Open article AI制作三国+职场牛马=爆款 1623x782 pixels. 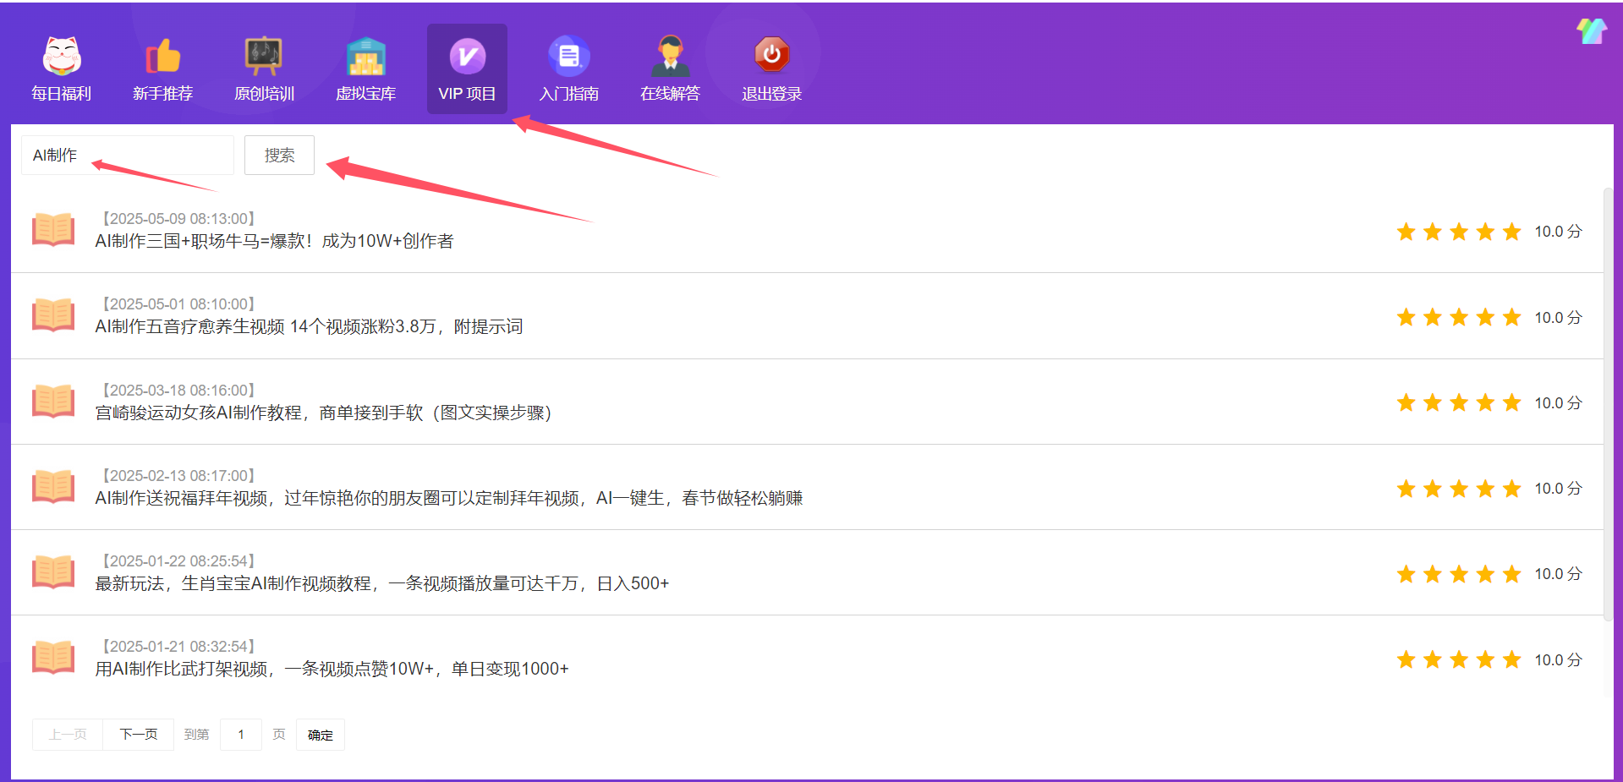click(274, 241)
